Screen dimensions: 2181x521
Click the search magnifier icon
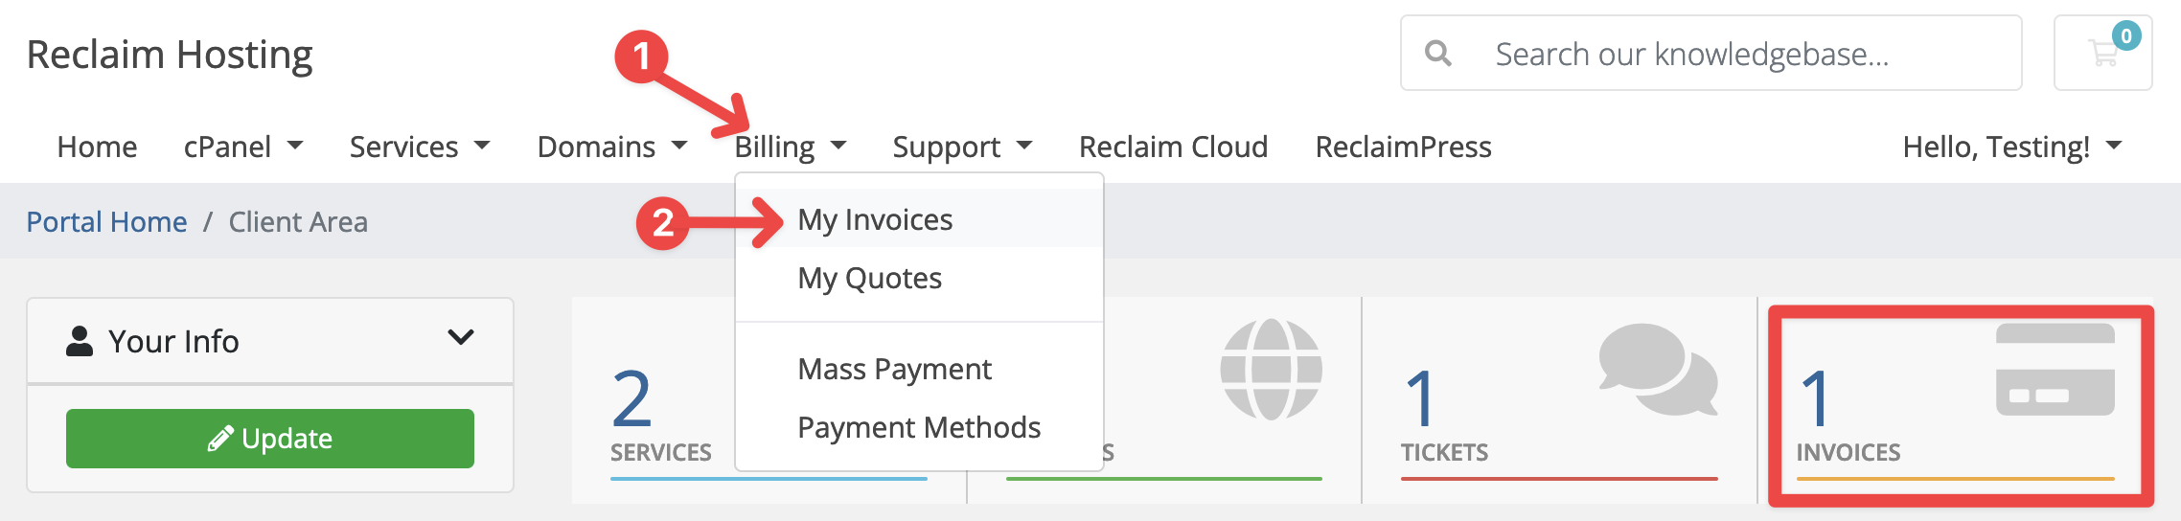coord(1437,54)
